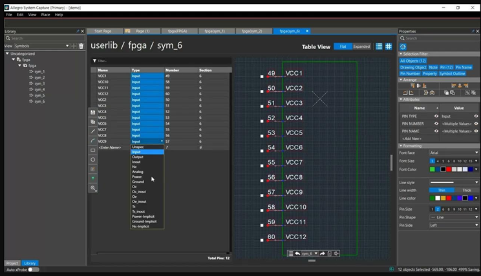Screen dimensions: 481x276
Task: Select the Rectangle drawing tool
Action: [93, 150]
